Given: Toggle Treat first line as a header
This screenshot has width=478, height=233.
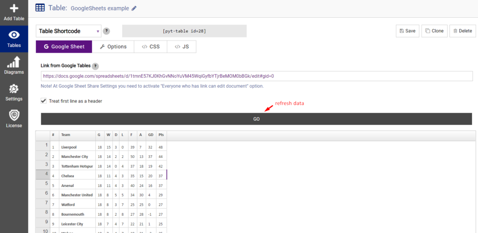Looking at the screenshot, I should coord(43,101).
